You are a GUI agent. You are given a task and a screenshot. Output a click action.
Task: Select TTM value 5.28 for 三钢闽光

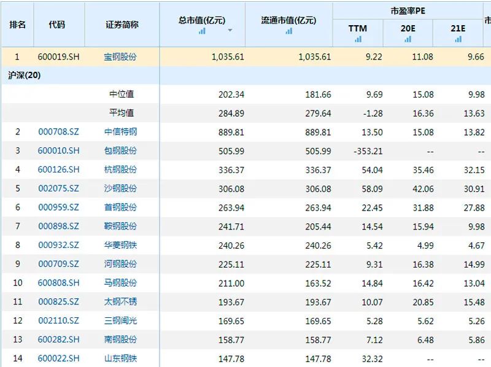coord(374,321)
